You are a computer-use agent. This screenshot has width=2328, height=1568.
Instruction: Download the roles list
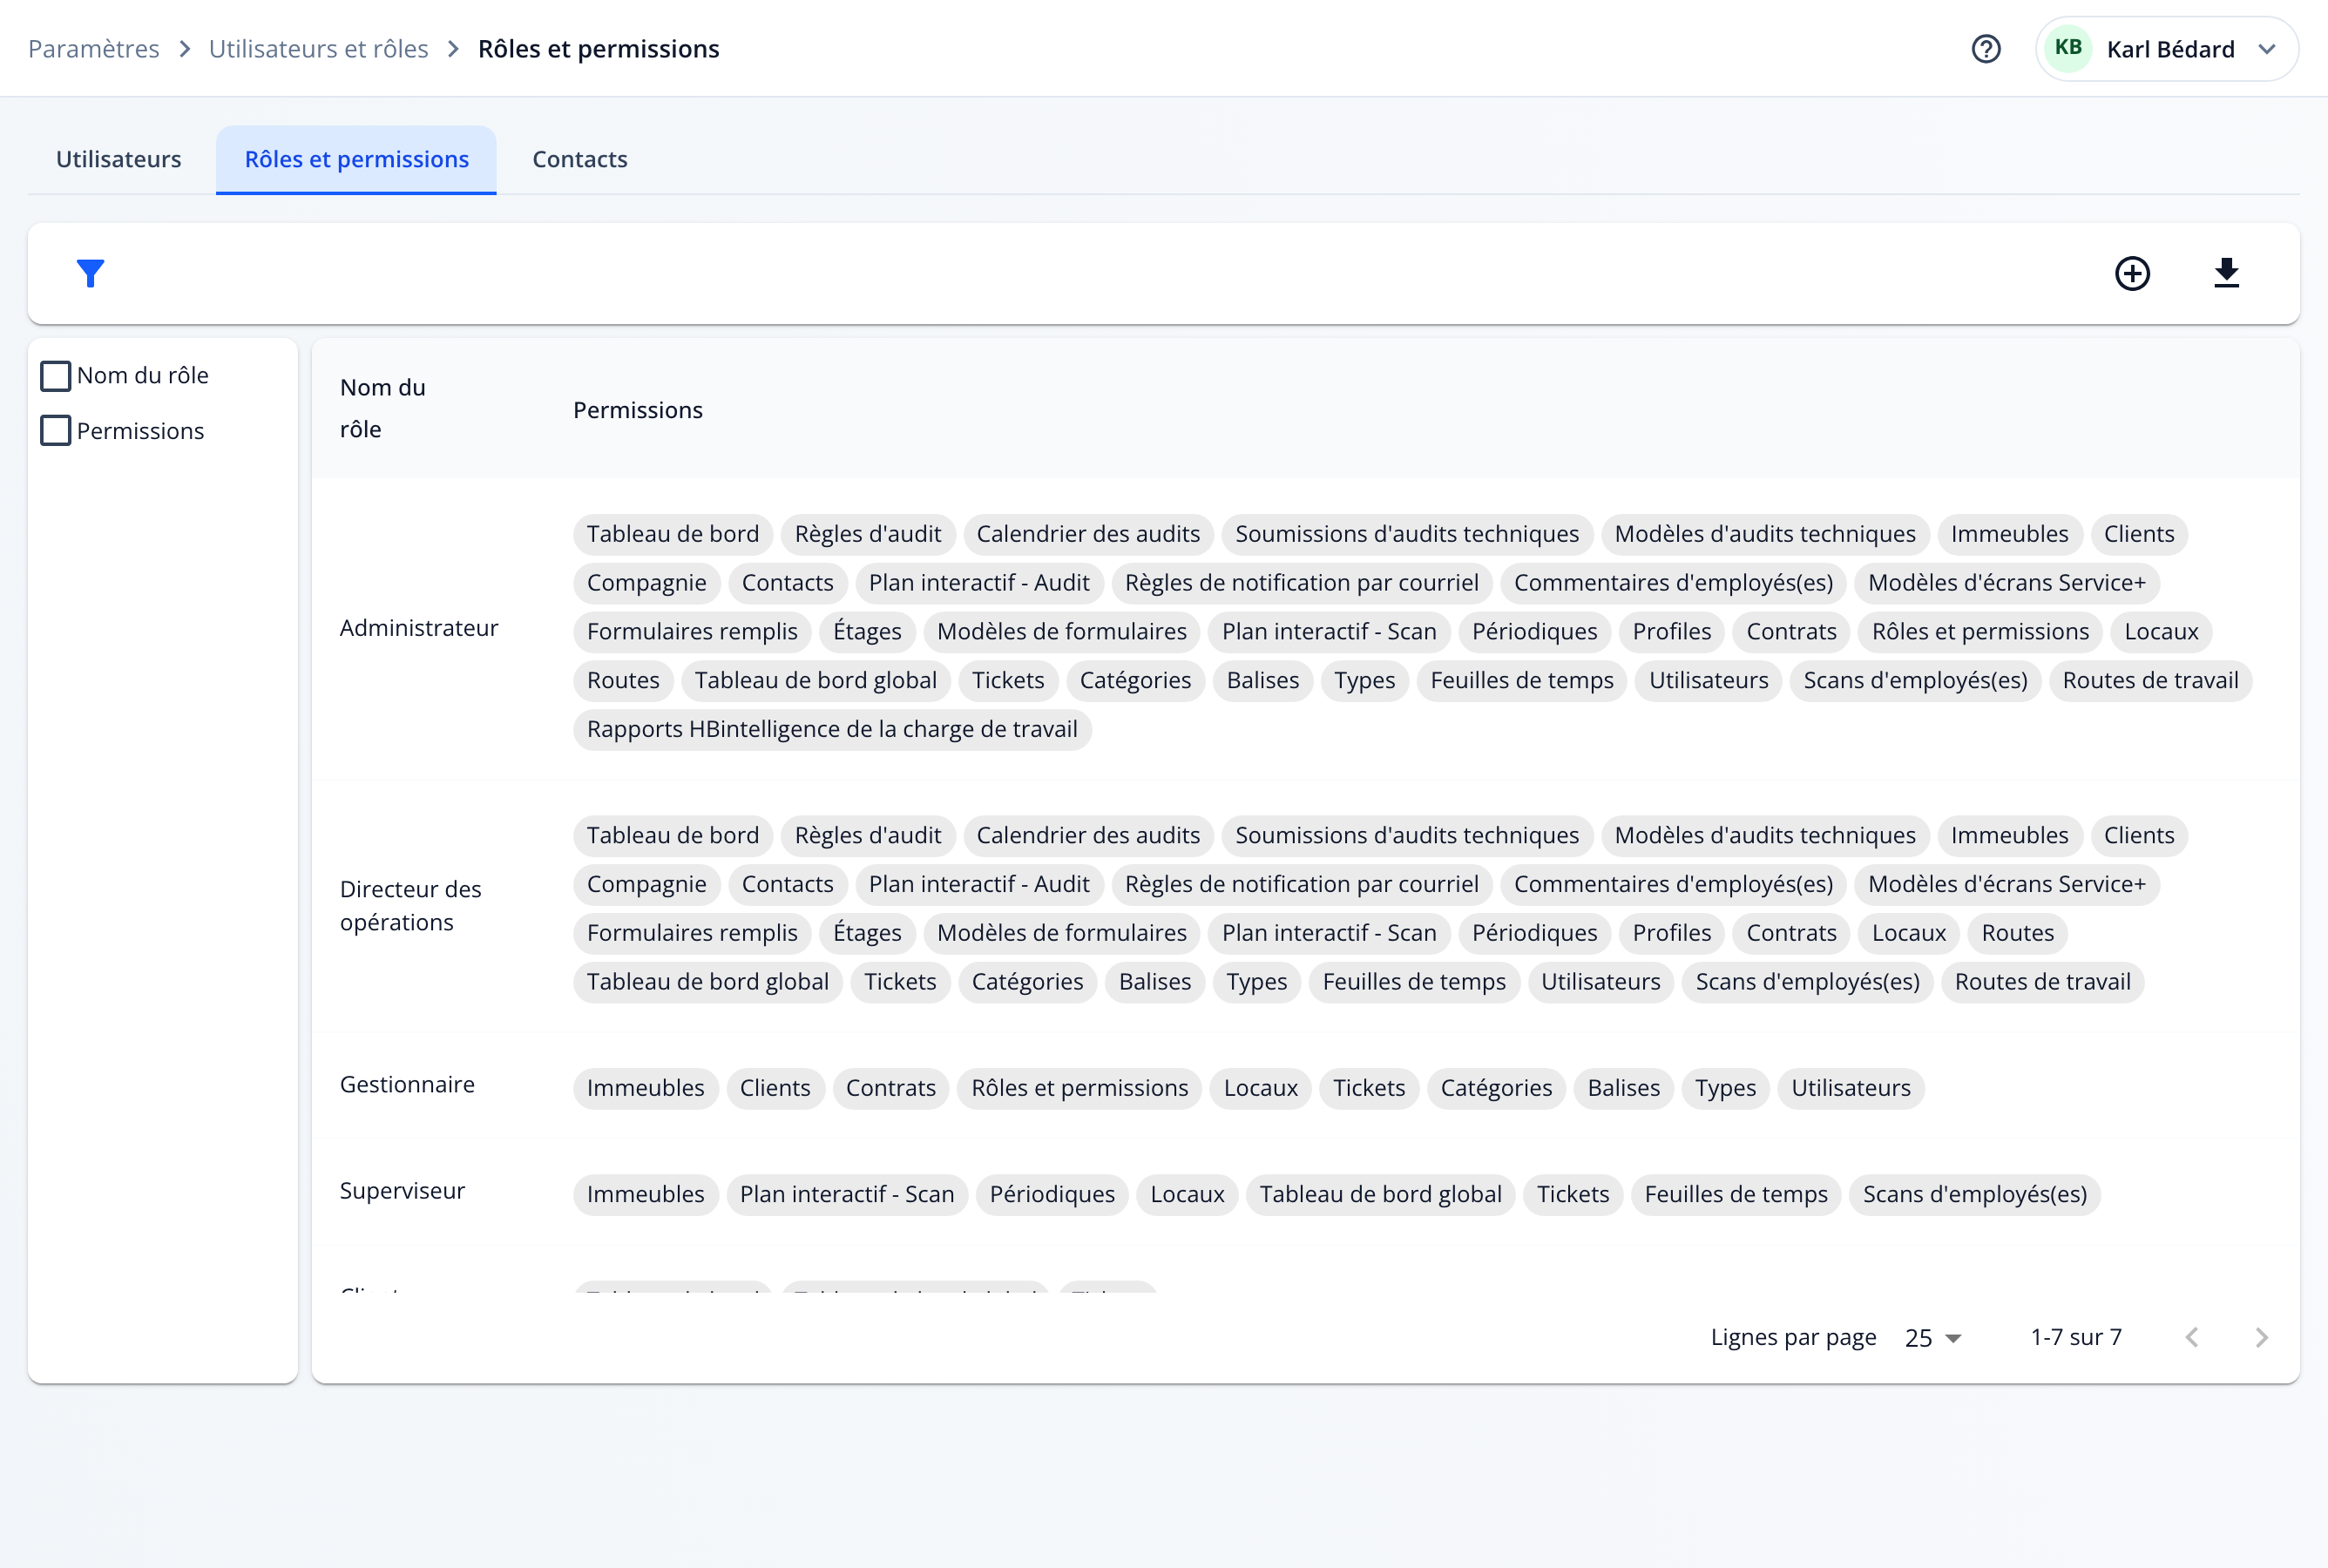coord(2226,273)
